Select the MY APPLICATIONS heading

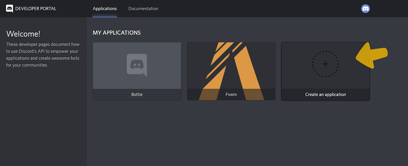(117, 33)
